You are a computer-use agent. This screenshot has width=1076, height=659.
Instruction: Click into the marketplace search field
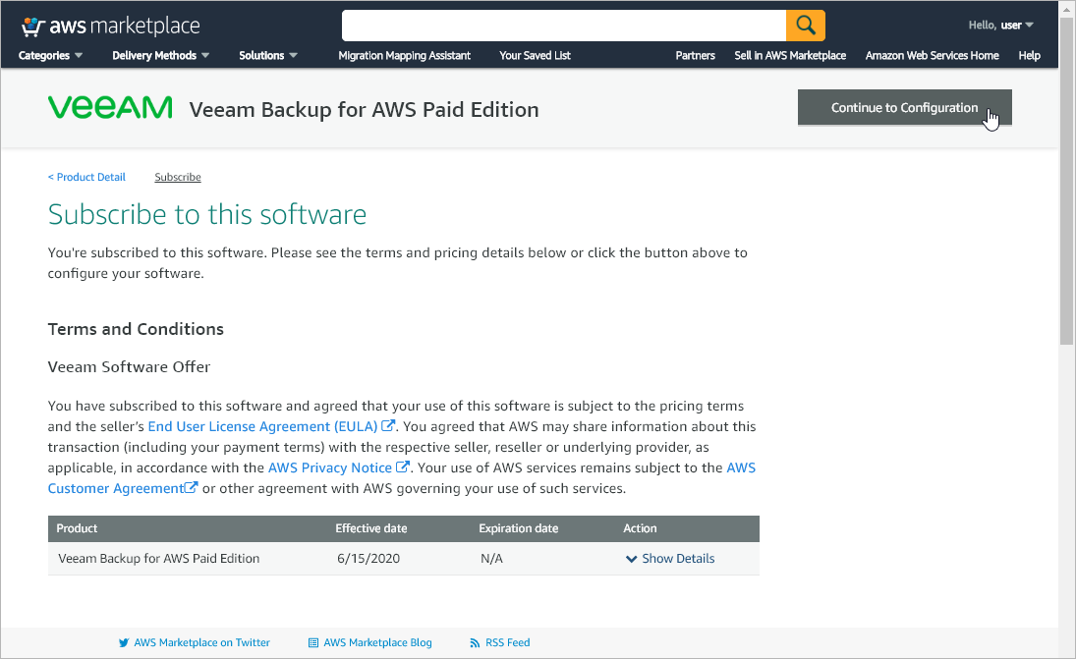click(x=564, y=26)
